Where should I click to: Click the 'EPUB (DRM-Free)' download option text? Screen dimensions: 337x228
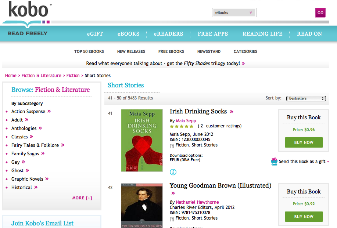click(x=185, y=160)
